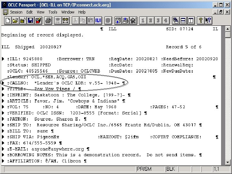Click the arrow beside the :ARTICLE: field
This screenshot has height=174, width=232.
pyautogui.click(x=3, y=101)
